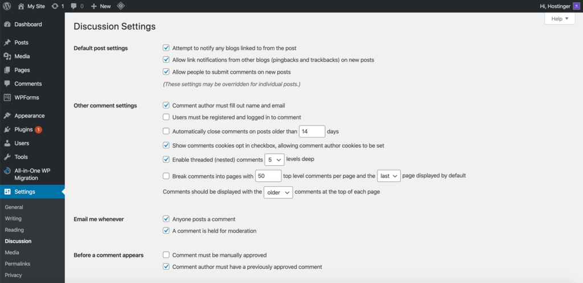This screenshot has width=583, height=283.
Task: Go to the Appearance menu
Action: click(x=29, y=116)
